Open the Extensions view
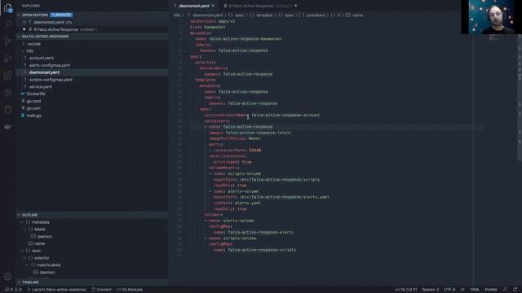 7,76
